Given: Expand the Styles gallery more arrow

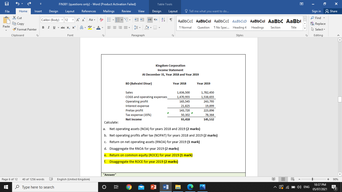Looking at the screenshot, I should pos(305,28).
